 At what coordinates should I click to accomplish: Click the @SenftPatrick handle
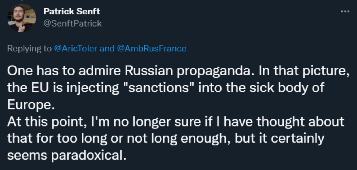tap(73, 23)
